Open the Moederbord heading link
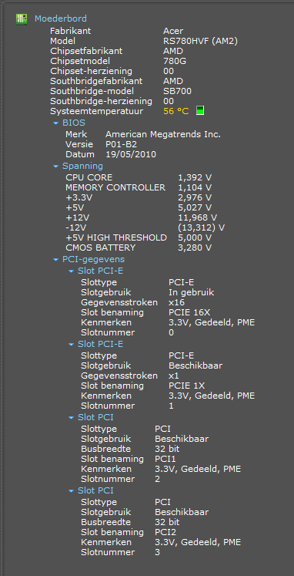Screen dimensions: 294x576 (x=61, y=19)
